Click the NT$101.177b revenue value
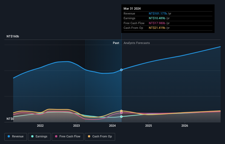Viewport: 225px width, 144px height. pos(158,13)
